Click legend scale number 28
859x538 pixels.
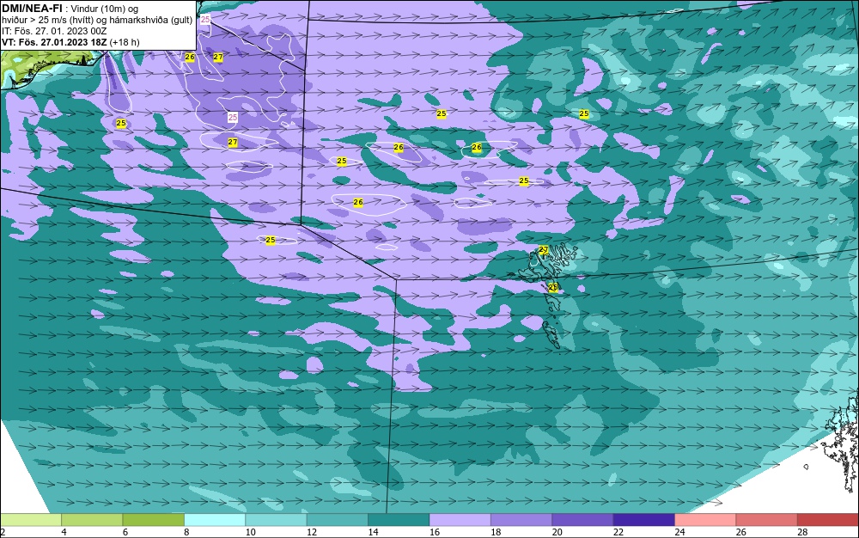802,532
